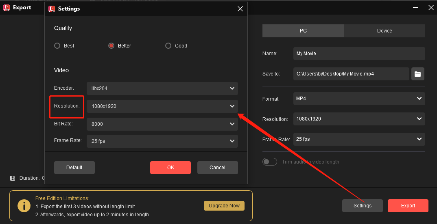Confirm settings with the OK button
The image size is (437, 224).
(x=170, y=168)
